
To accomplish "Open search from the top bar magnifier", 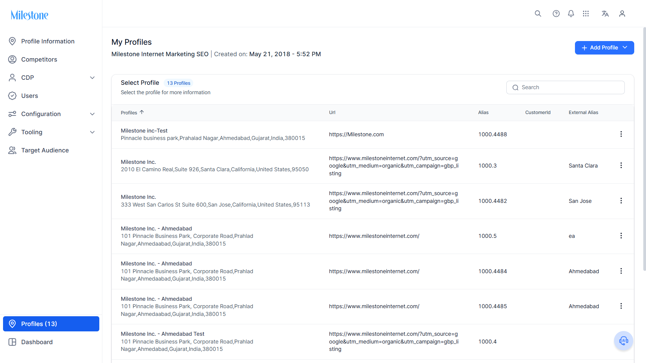I will 538,13.
